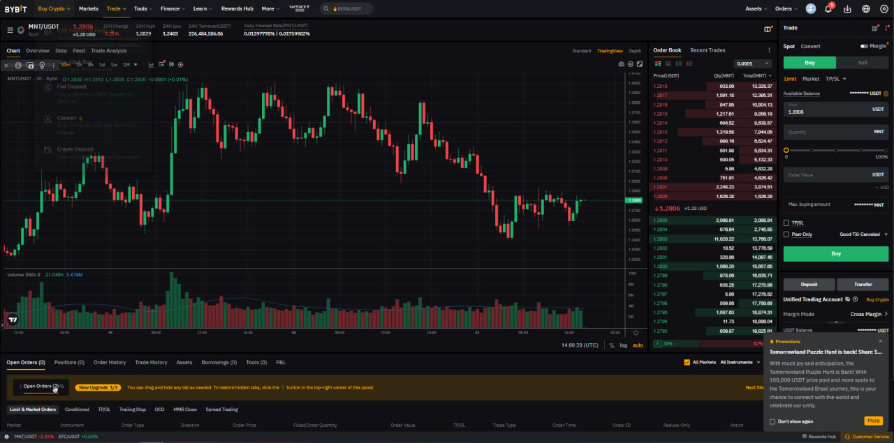894x443 pixels.
Task: Close the Promotions popup
Action: (x=880, y=341)
